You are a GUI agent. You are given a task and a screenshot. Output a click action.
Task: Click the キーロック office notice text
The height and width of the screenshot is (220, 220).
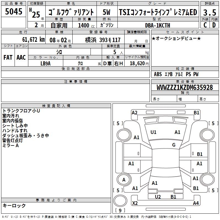point(14,205)
